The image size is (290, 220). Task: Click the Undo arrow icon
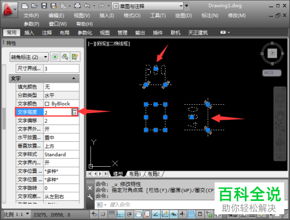[87, 6]
